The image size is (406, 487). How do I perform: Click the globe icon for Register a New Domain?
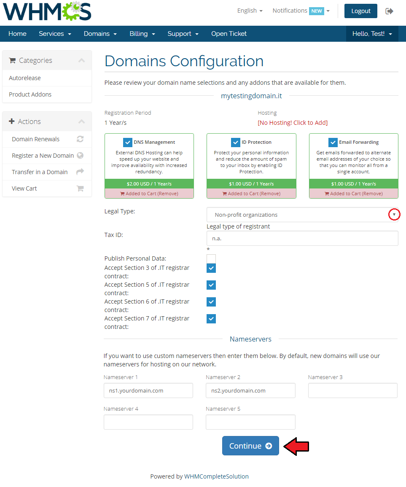pos(80,155)
